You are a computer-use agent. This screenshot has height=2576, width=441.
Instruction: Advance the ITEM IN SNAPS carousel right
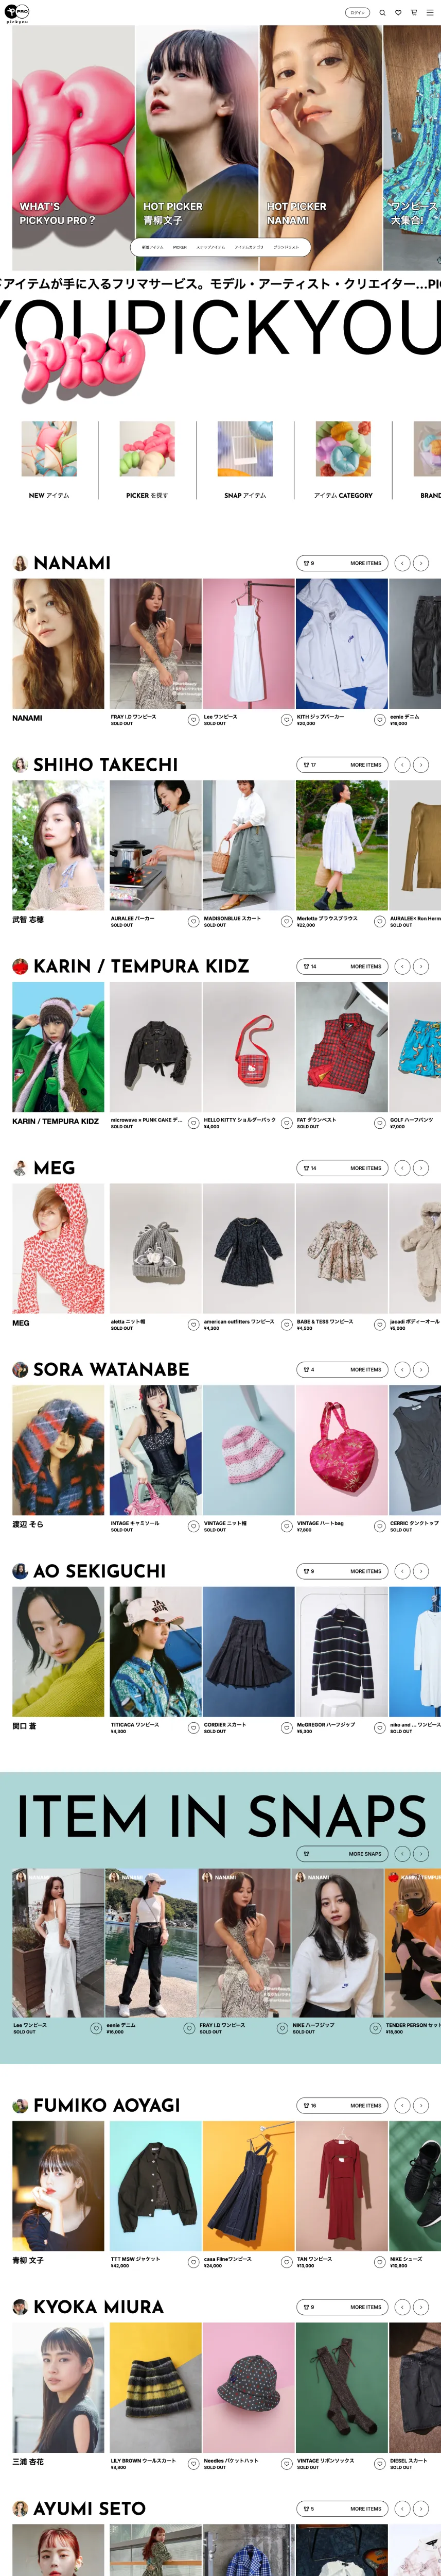[x=421, y=1854]
